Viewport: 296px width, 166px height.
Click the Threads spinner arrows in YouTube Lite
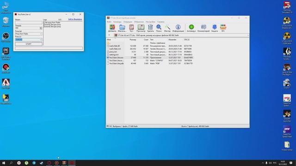point(41,28)
